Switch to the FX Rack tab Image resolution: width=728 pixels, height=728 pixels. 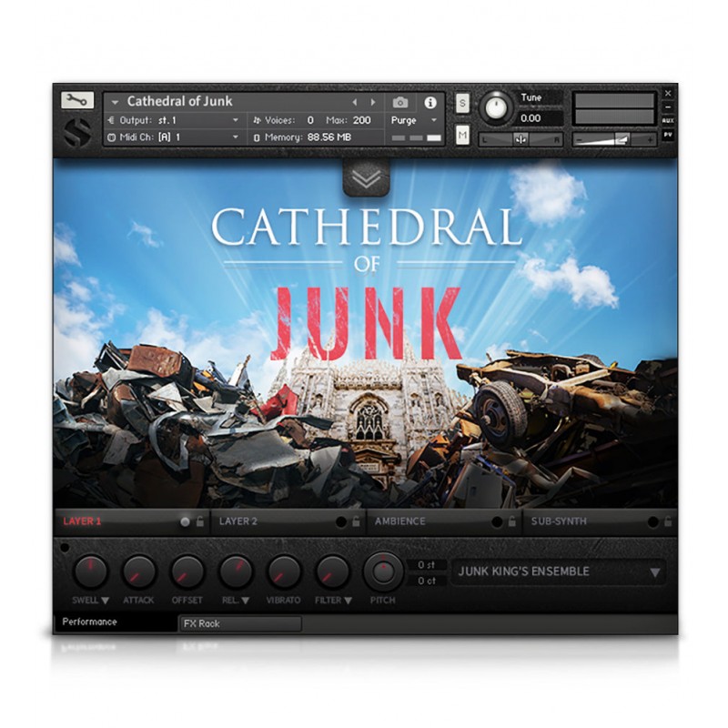click(x=239, y=623)
